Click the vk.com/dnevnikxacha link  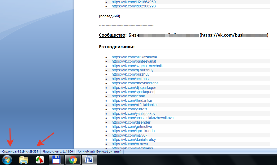pos(135,83)
